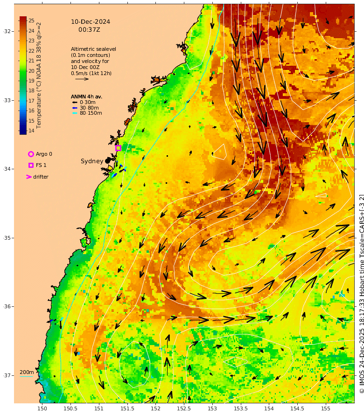Click the FS 1 magenta square legend symbol

pos(31,165)
